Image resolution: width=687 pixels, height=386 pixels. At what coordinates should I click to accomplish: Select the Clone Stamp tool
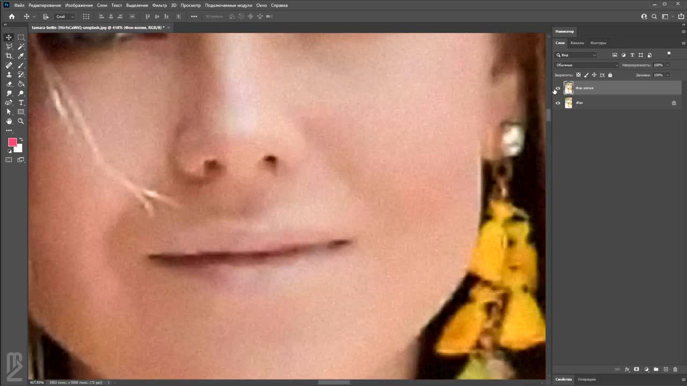tap(9, 75)
